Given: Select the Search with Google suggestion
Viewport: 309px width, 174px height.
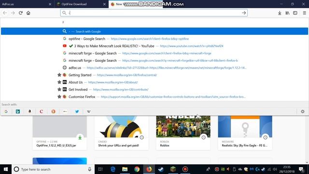Looking at the screenshot, I should pyautogui.click(x=154, y=31).
